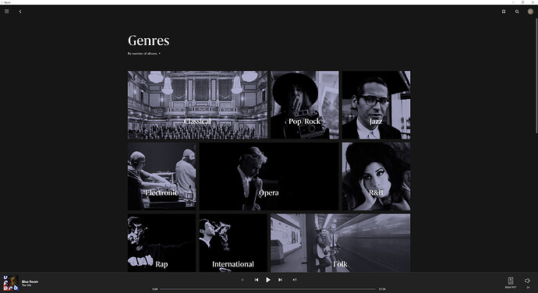The width and height of the screenshot is (538, 293).
Task: Seek along the track progress bar
Action: [x=268, y=289]
